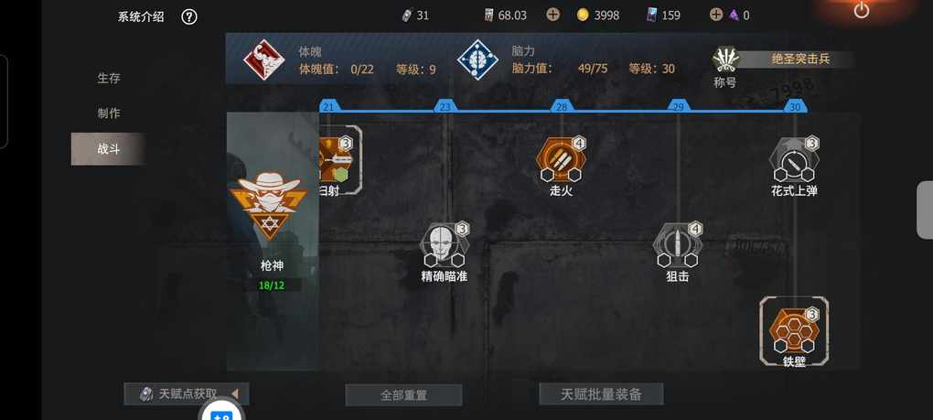Select the 走火 talent icon
The height and width of the screenshot is (420, 933).
(x=561, y=159)
